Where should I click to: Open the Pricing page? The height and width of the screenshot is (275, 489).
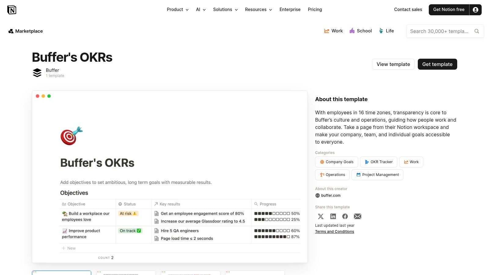click(x=315, y=9)
